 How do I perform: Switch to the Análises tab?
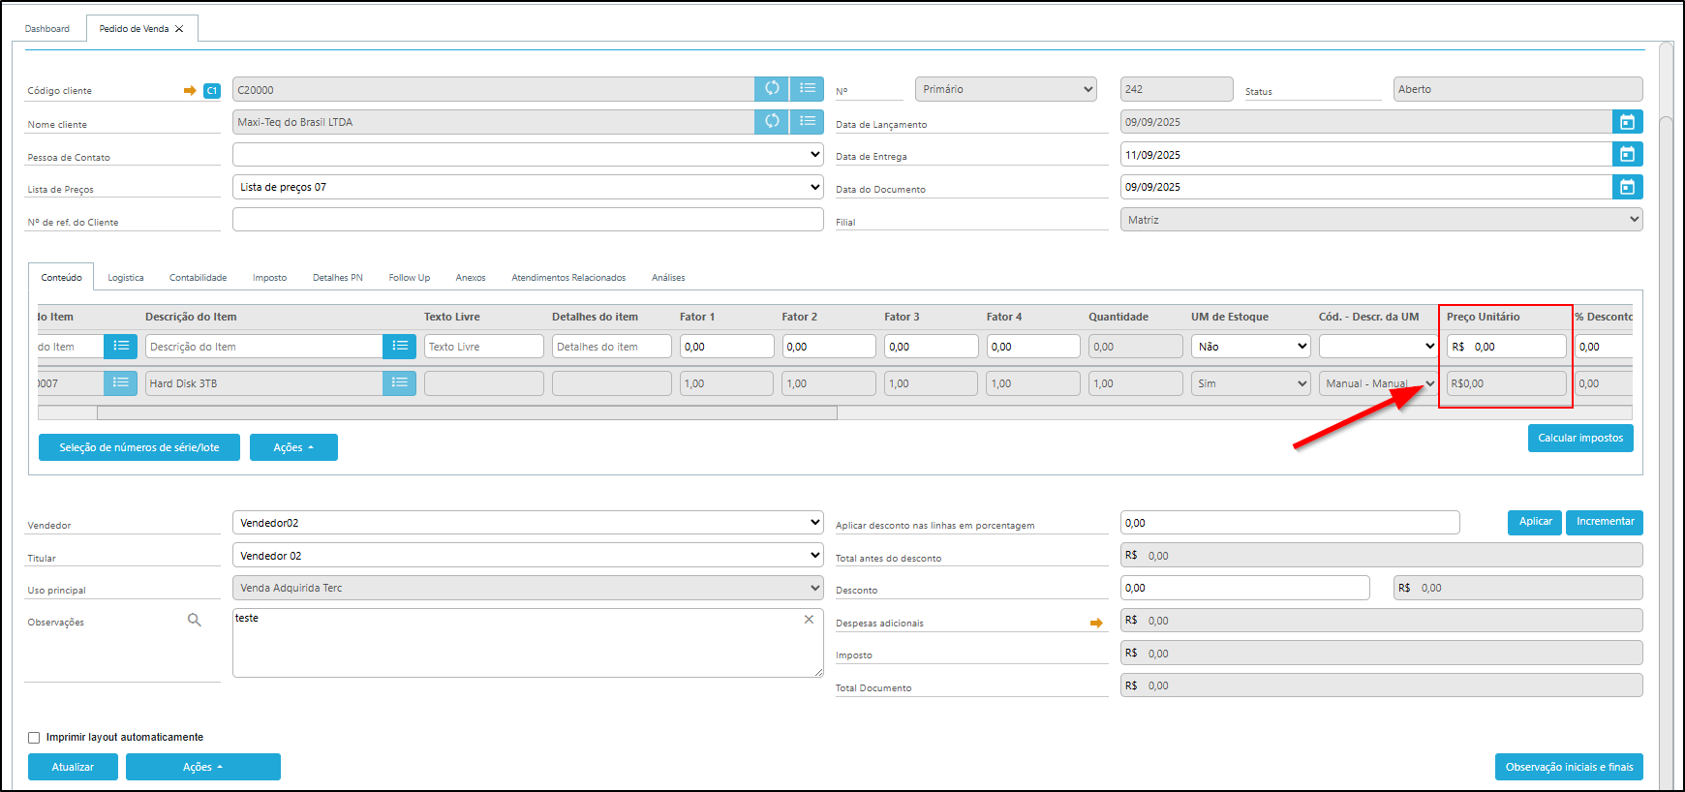[668, 278]
